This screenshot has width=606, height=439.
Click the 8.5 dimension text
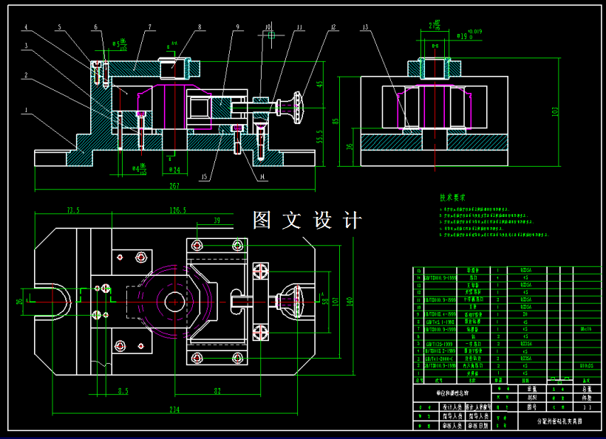[123, 391]
